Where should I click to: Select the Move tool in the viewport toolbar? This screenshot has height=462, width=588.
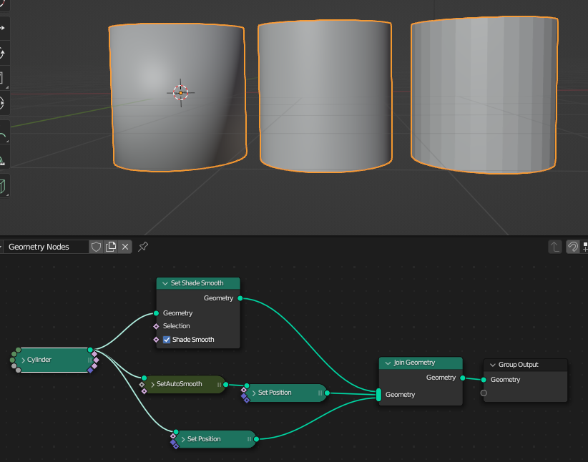coord(6,29)
